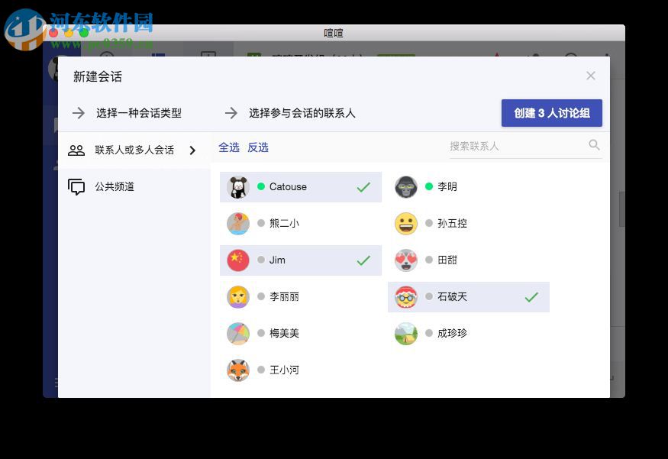Click 李明's gorilla avatar
The image size is (668, 459).
tap(406, 186)
